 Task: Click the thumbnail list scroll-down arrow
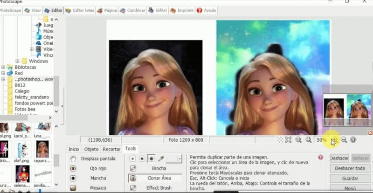coord(56,184)
